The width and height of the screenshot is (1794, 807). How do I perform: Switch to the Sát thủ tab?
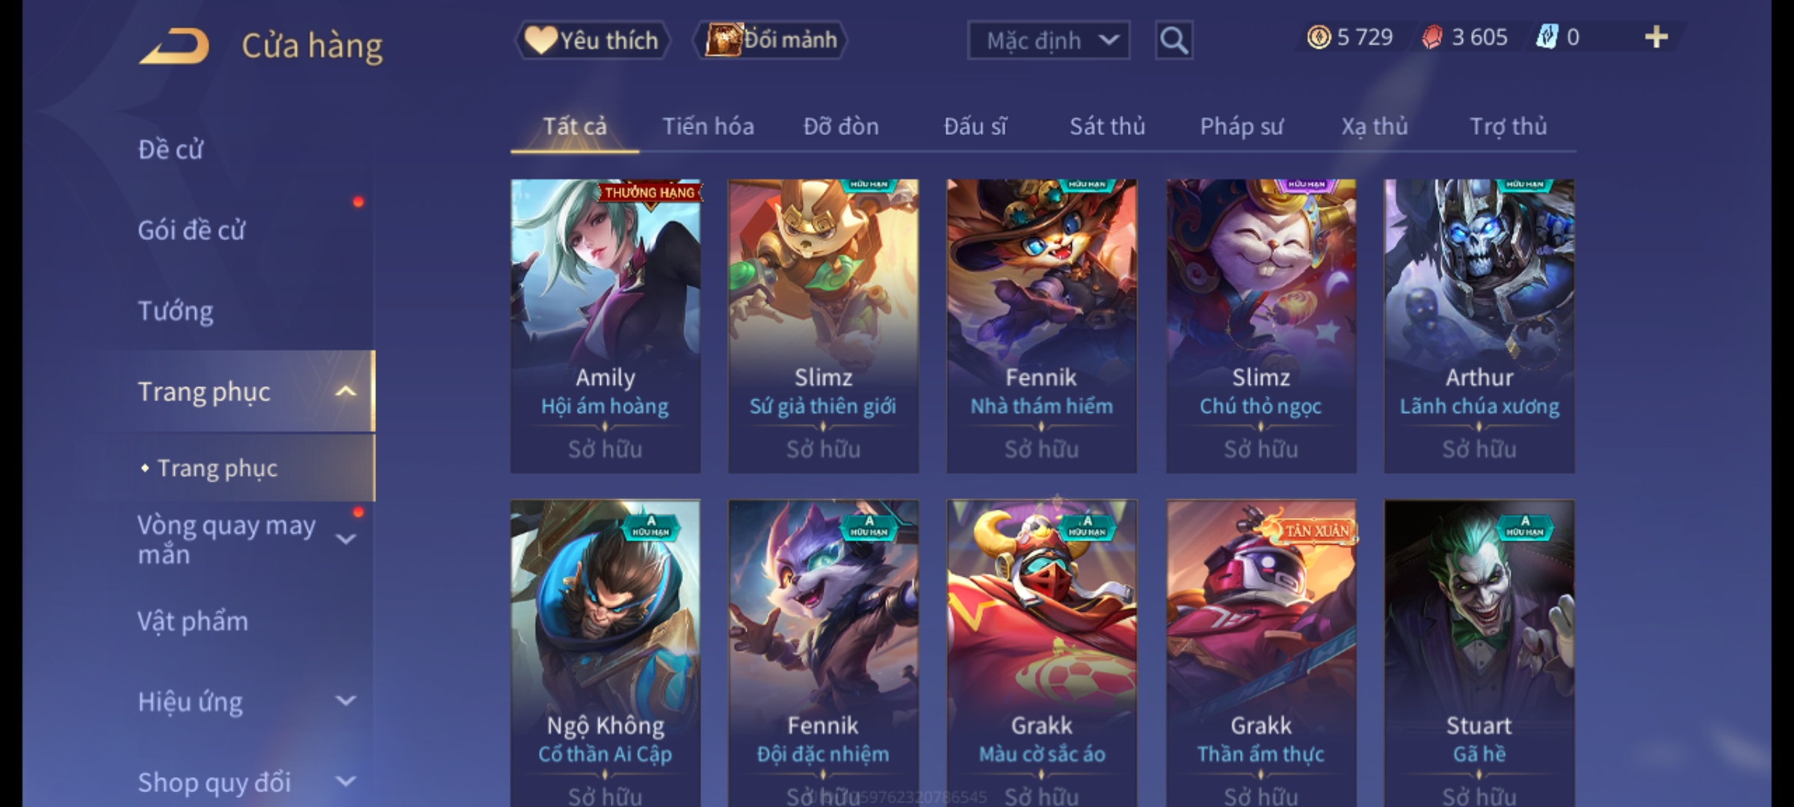[x=1107, y=126]
